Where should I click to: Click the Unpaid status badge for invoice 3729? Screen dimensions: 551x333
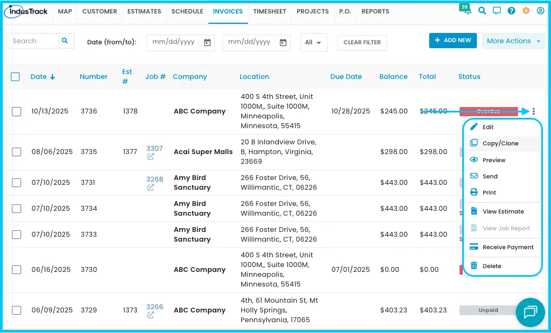point(488,310)
